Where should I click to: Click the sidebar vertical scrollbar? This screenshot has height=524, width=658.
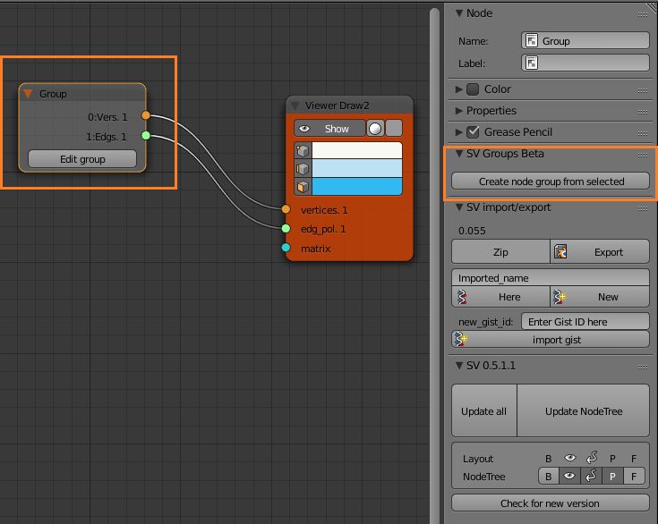click(x=434, y=266)
